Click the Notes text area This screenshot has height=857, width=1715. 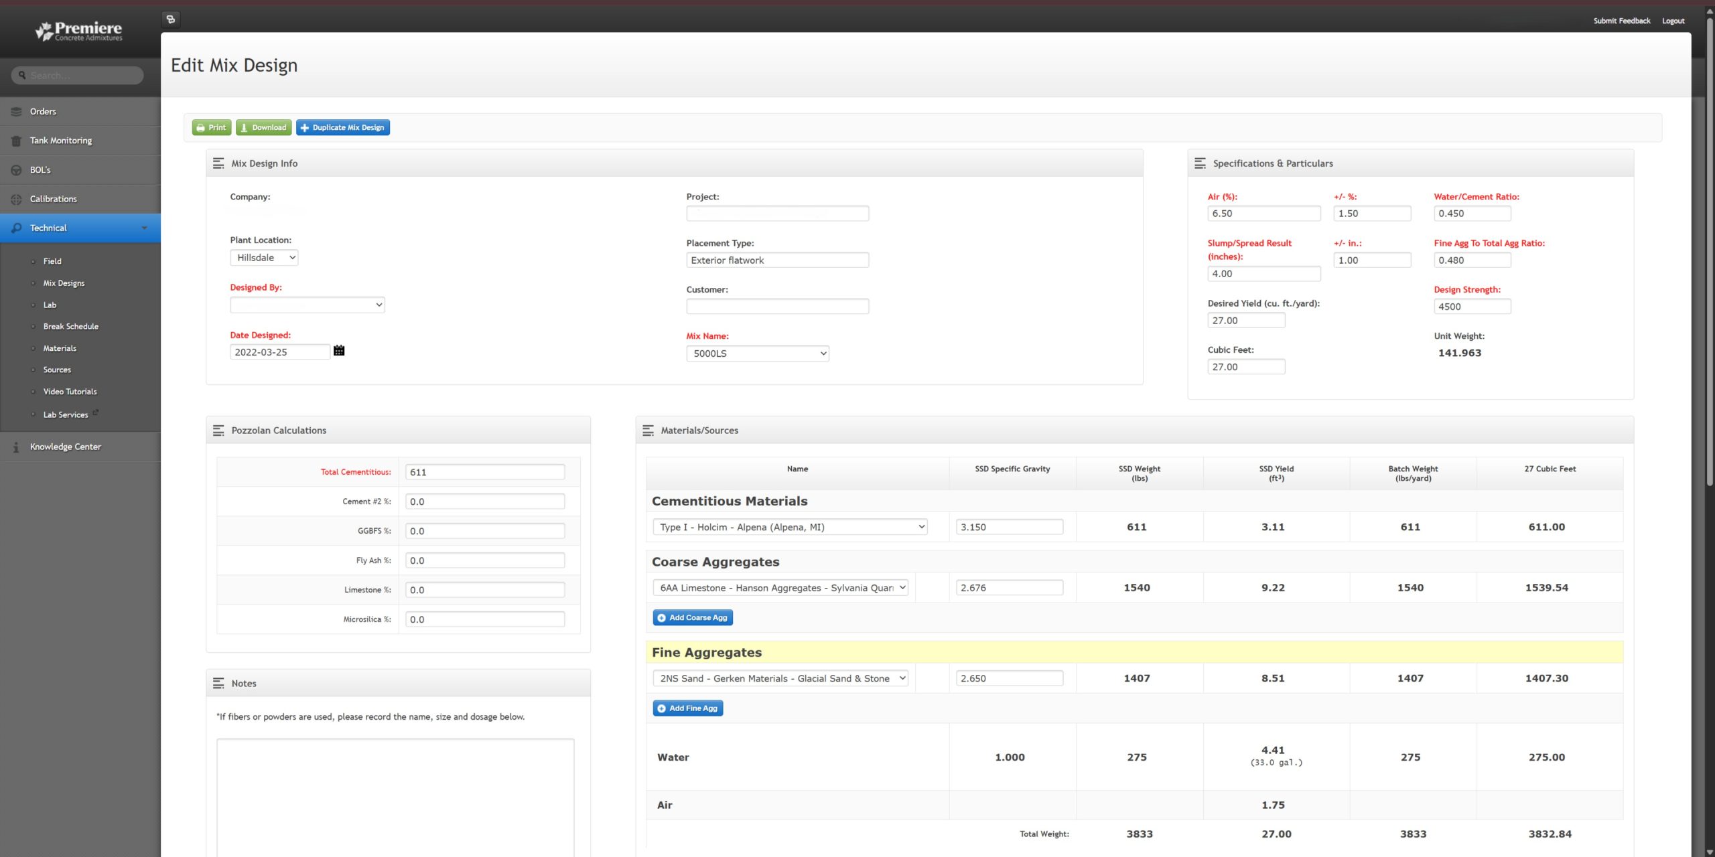(395, 797)
